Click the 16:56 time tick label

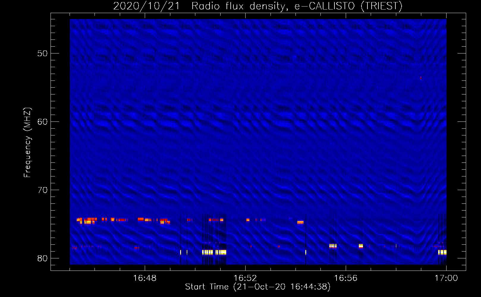(346, 278)
